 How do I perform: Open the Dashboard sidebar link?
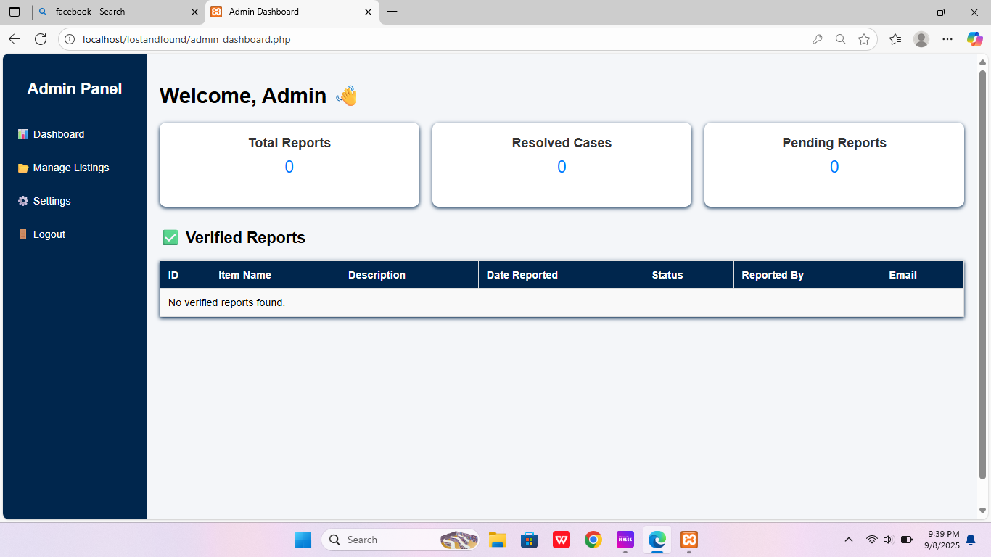click(x=58, y=134)
